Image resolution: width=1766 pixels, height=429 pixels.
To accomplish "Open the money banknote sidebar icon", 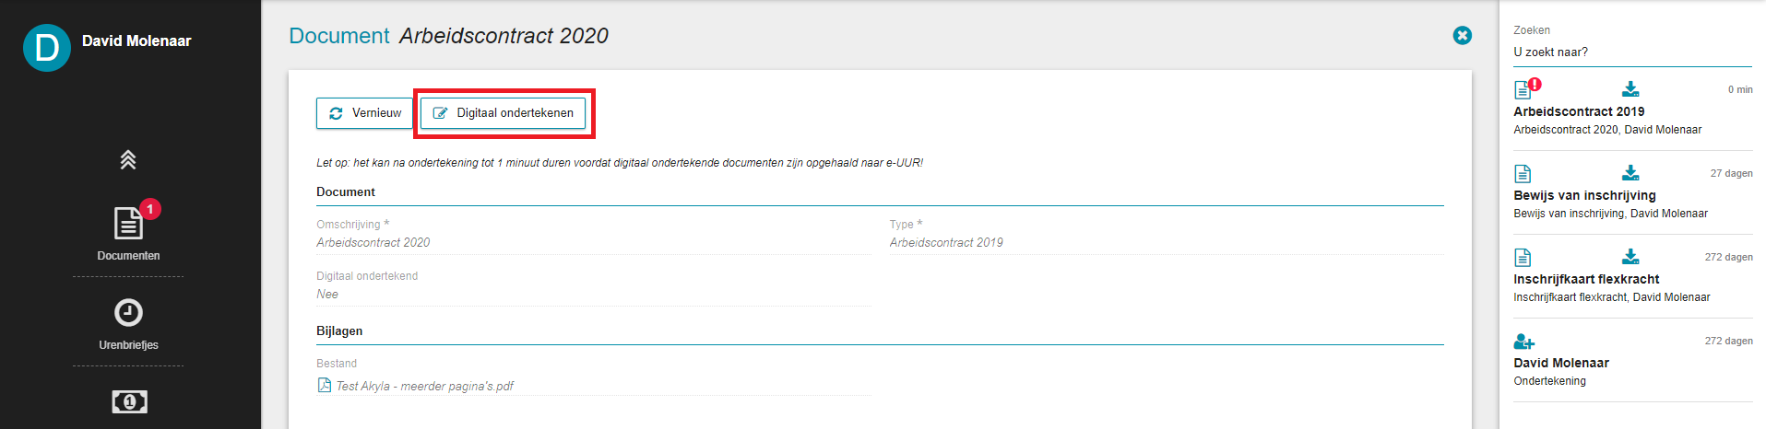I will tap(129, 401).
